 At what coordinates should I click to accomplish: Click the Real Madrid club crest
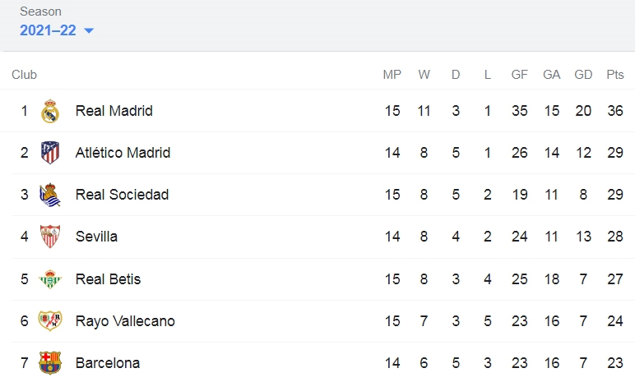(50, 111)
